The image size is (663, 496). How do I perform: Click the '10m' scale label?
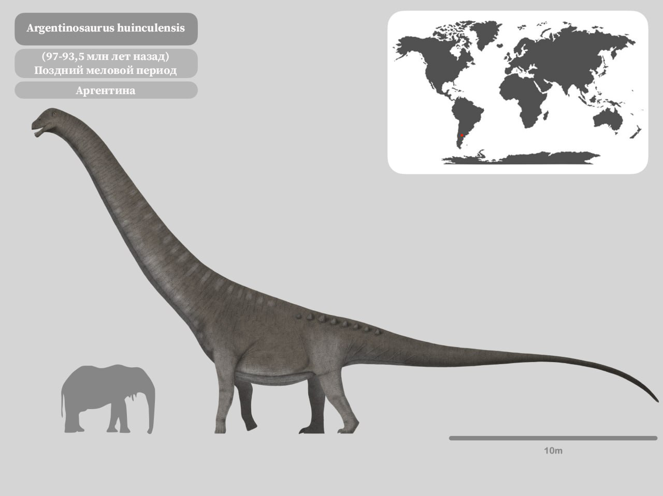pyautogui.click(x=553, y=450)
